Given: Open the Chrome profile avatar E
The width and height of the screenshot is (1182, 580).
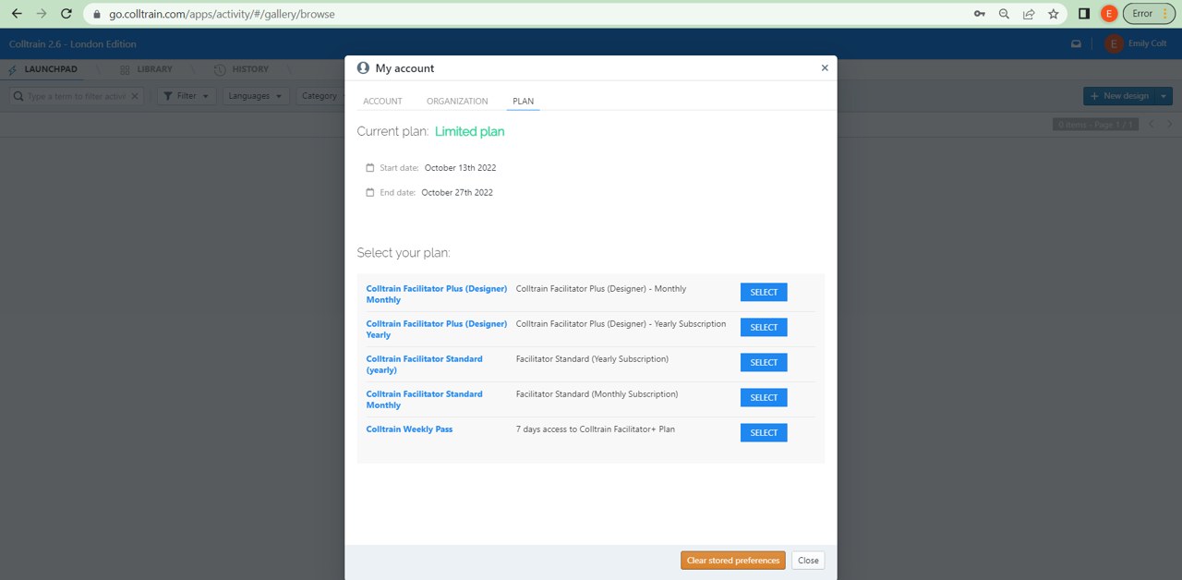Looking at the screenshot, I should tap(1109, 14).
